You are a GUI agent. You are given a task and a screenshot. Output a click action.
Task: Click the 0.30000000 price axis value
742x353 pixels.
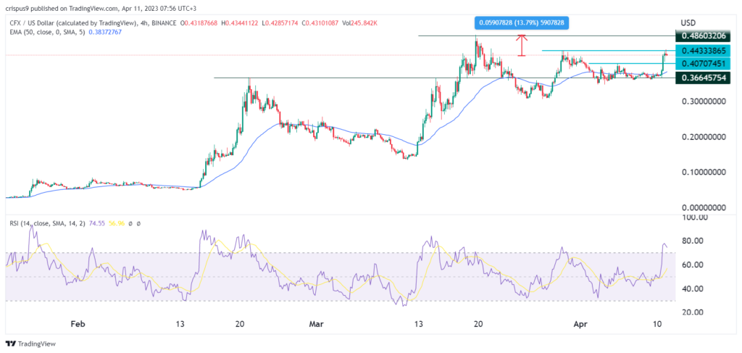click(x=703, y=101)
